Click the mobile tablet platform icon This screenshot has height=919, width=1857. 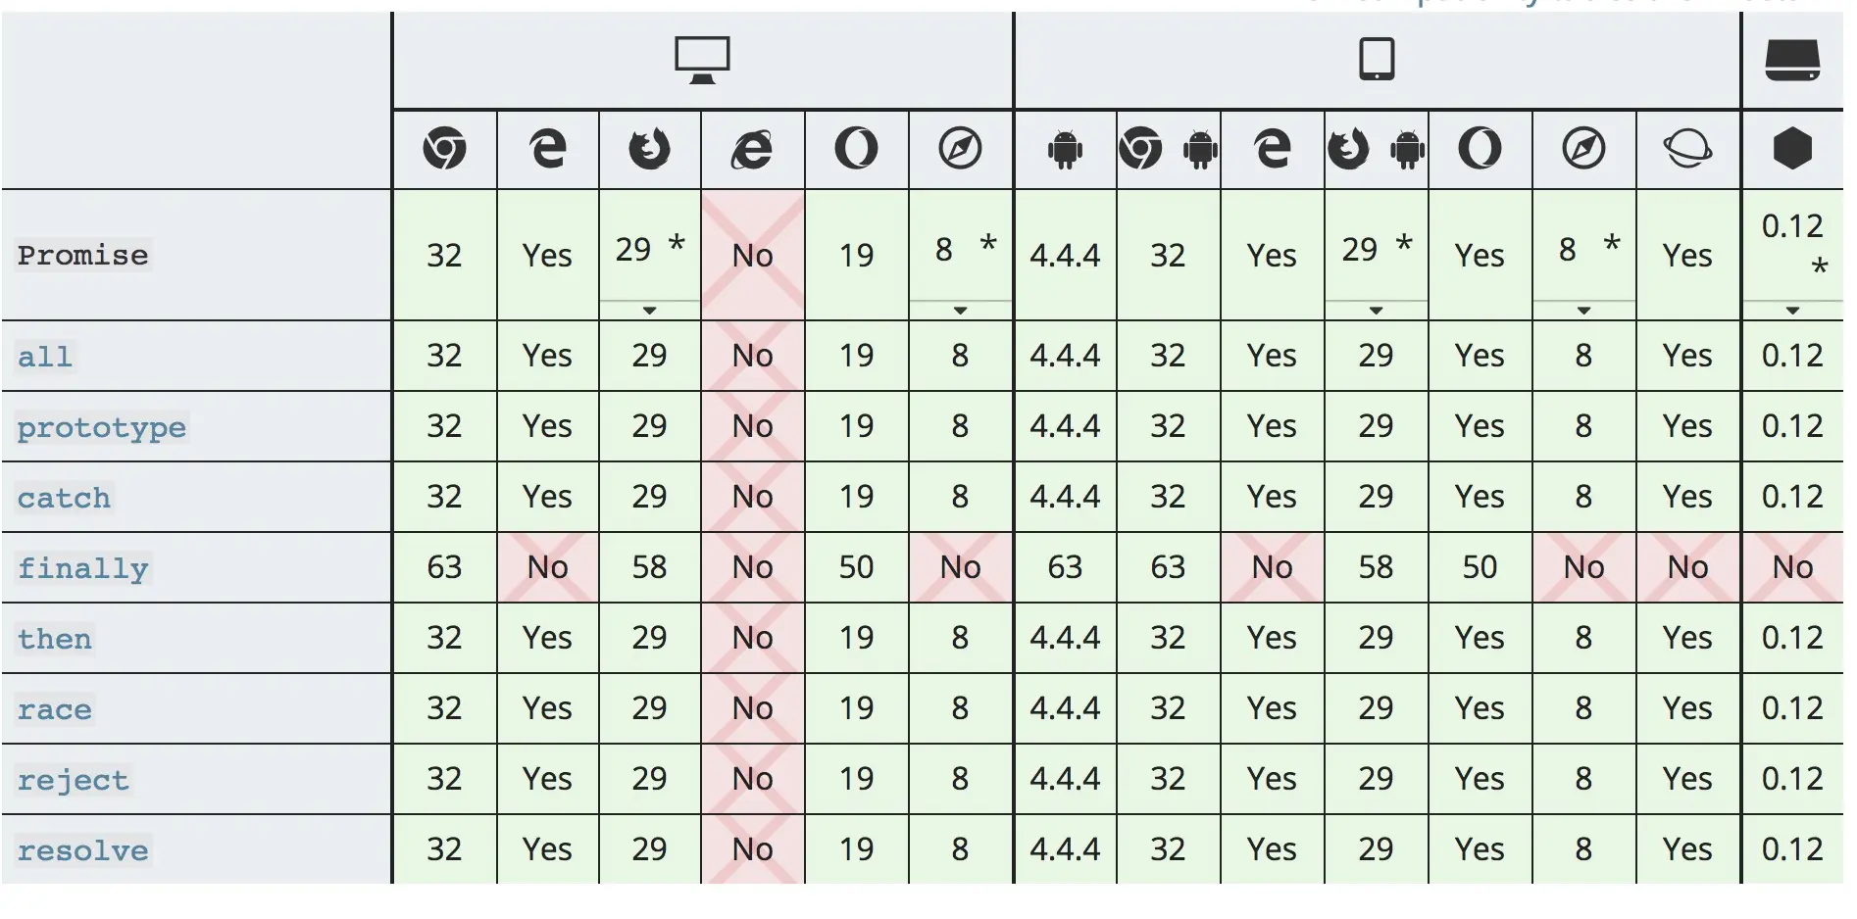click(1377, 59)
